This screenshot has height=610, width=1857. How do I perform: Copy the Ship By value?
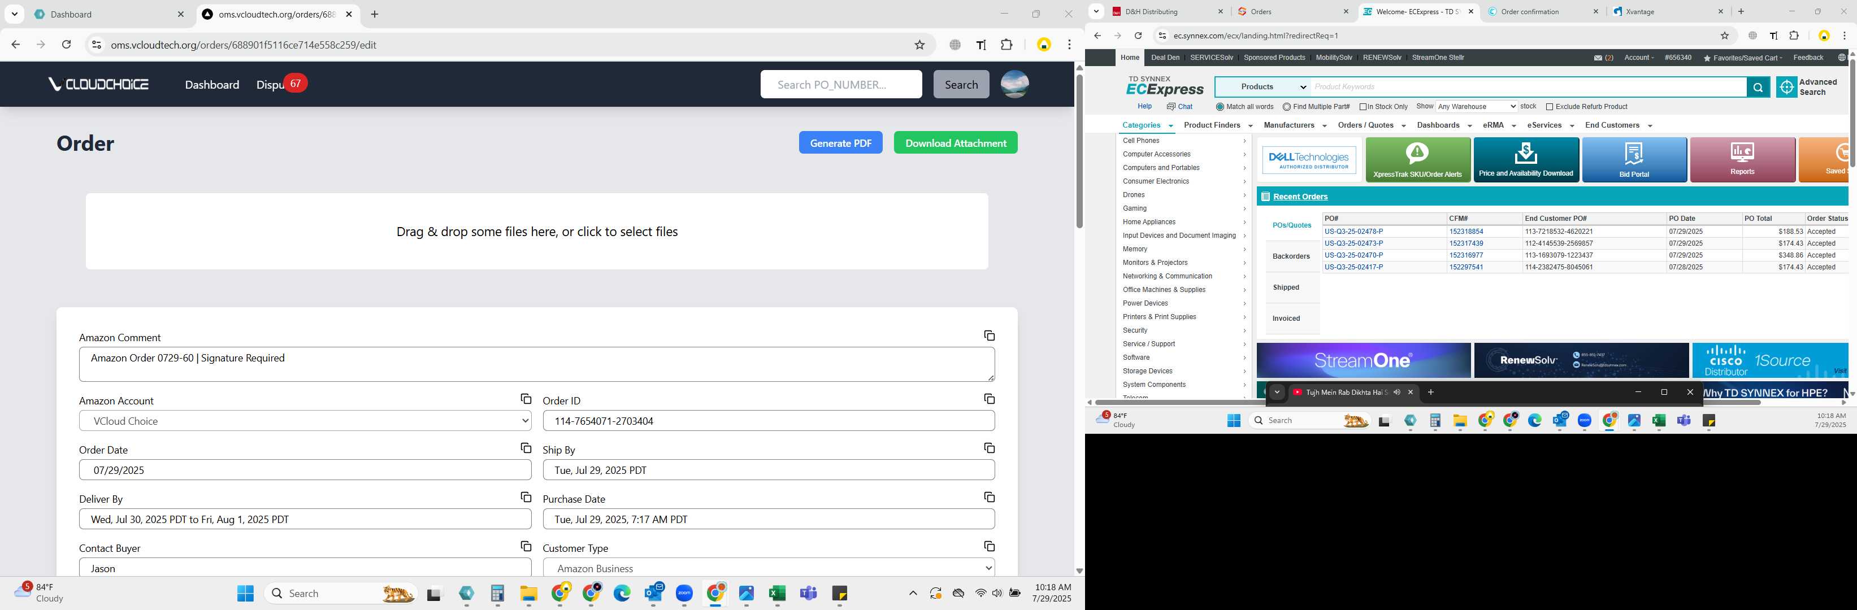pos(989,448)
